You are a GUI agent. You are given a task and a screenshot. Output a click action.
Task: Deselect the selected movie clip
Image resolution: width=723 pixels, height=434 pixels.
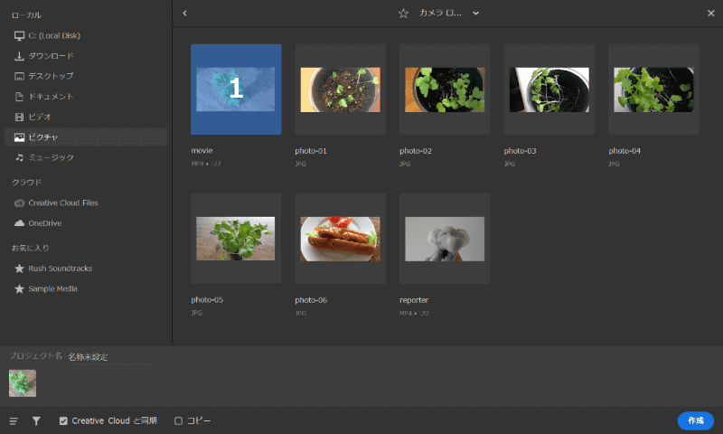click(235, 89)
